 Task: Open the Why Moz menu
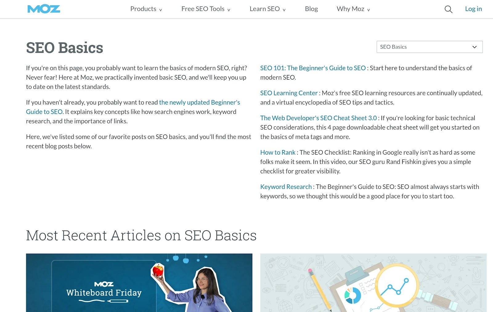click(x=353, y=9)
